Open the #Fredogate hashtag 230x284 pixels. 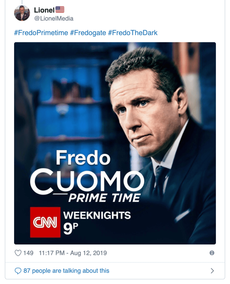(x=88, y=33)
